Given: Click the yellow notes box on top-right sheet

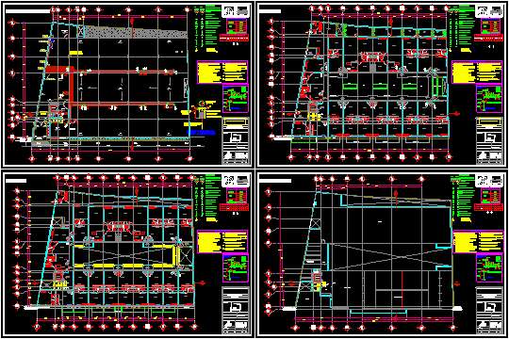Looking at the screenshot, I should click(x=477, y=72).
